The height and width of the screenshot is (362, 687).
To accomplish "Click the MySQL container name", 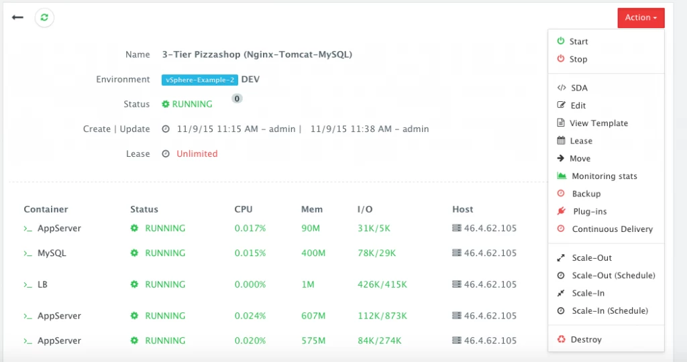I will click(x=52, y=253).
